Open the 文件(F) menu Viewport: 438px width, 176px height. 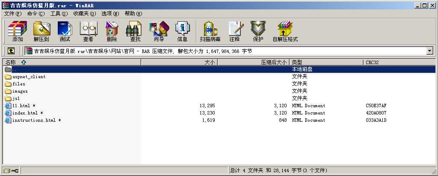point(12,14)
